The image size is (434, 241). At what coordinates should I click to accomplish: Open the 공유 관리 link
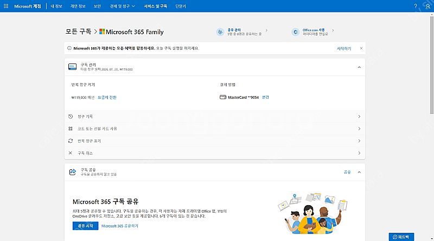tap(234, 30)
